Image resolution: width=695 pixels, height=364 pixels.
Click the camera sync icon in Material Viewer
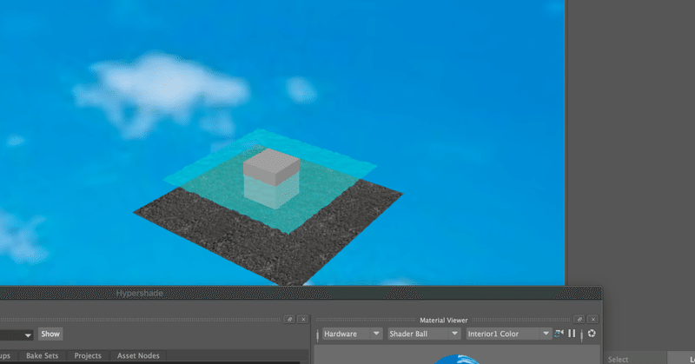(559, 334)
